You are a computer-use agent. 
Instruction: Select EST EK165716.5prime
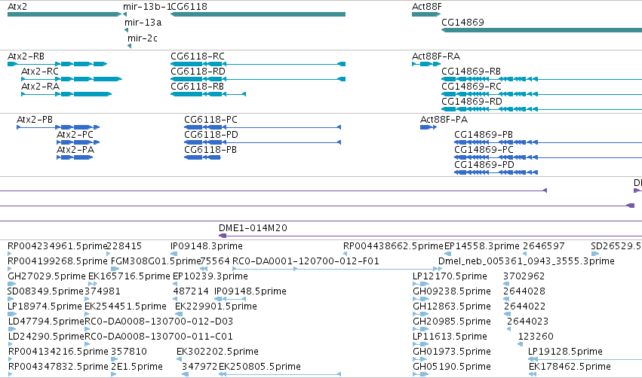(129, 276)
